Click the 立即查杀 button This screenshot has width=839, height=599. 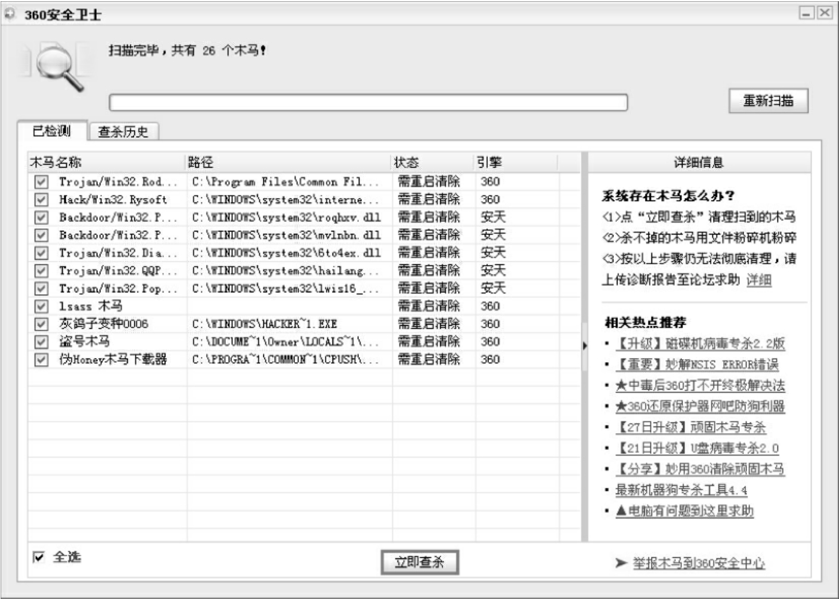click(420, 562)
